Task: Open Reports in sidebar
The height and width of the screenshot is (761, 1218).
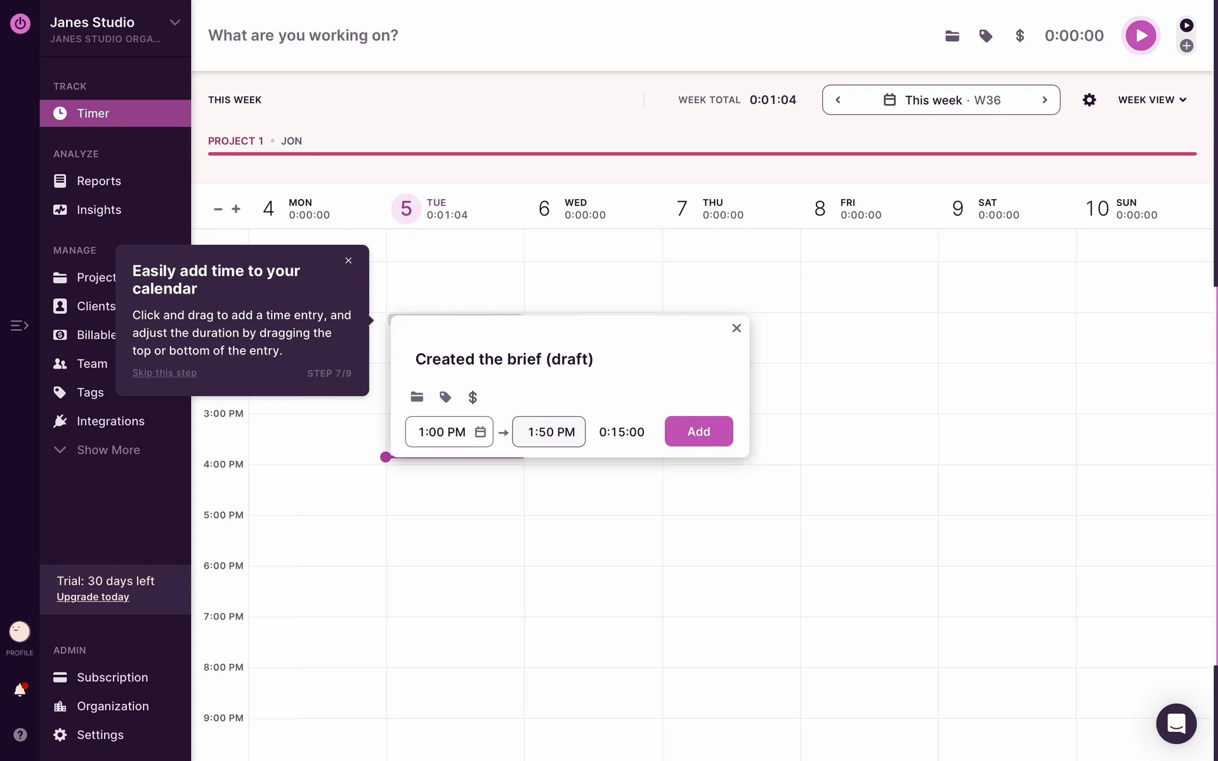Action: point(98,181)
